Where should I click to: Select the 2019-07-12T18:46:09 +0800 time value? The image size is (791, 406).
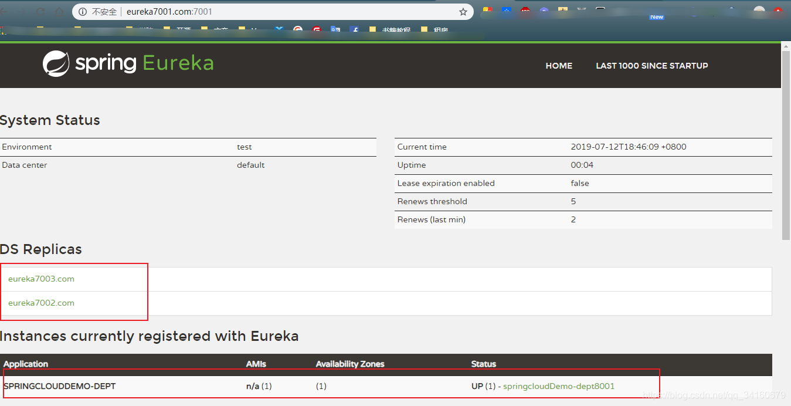629,147
